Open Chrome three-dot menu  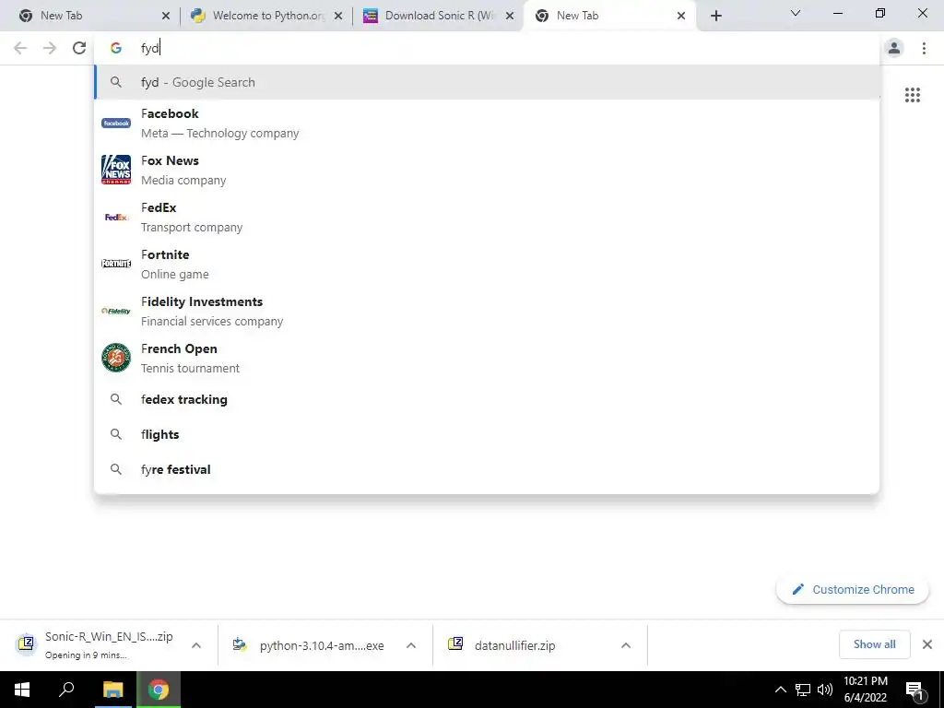coord(924,48)
